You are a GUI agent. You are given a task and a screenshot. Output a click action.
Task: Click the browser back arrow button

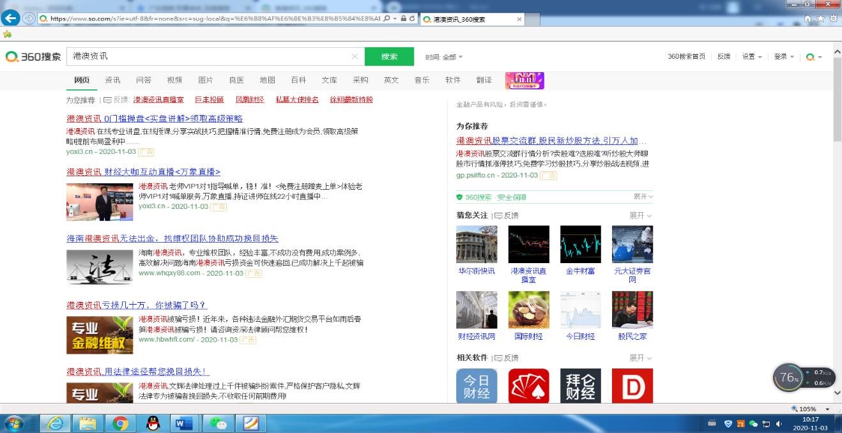[x=11, y=18]
